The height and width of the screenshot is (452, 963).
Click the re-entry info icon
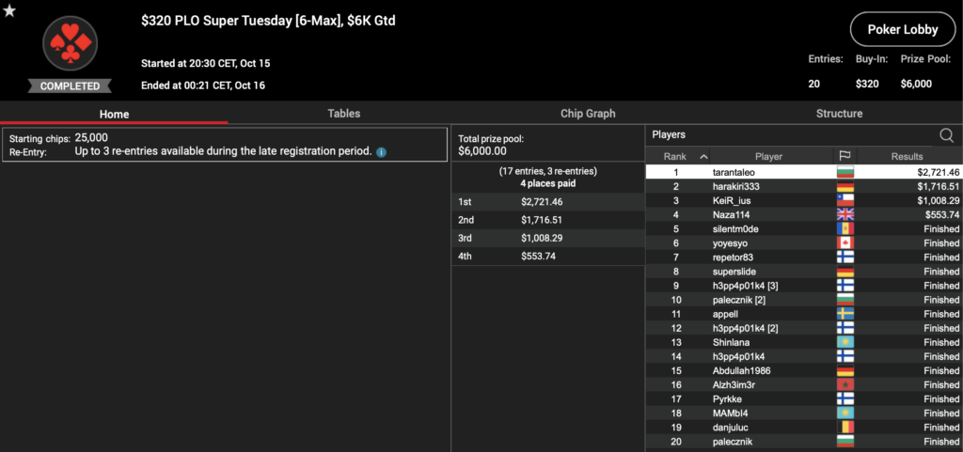(x=381, y=151)
